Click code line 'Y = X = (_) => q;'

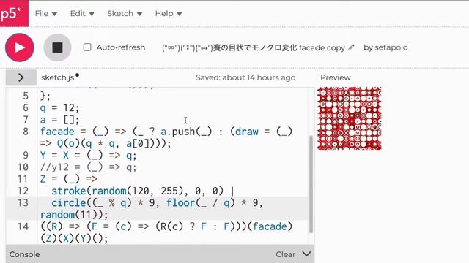88,156
